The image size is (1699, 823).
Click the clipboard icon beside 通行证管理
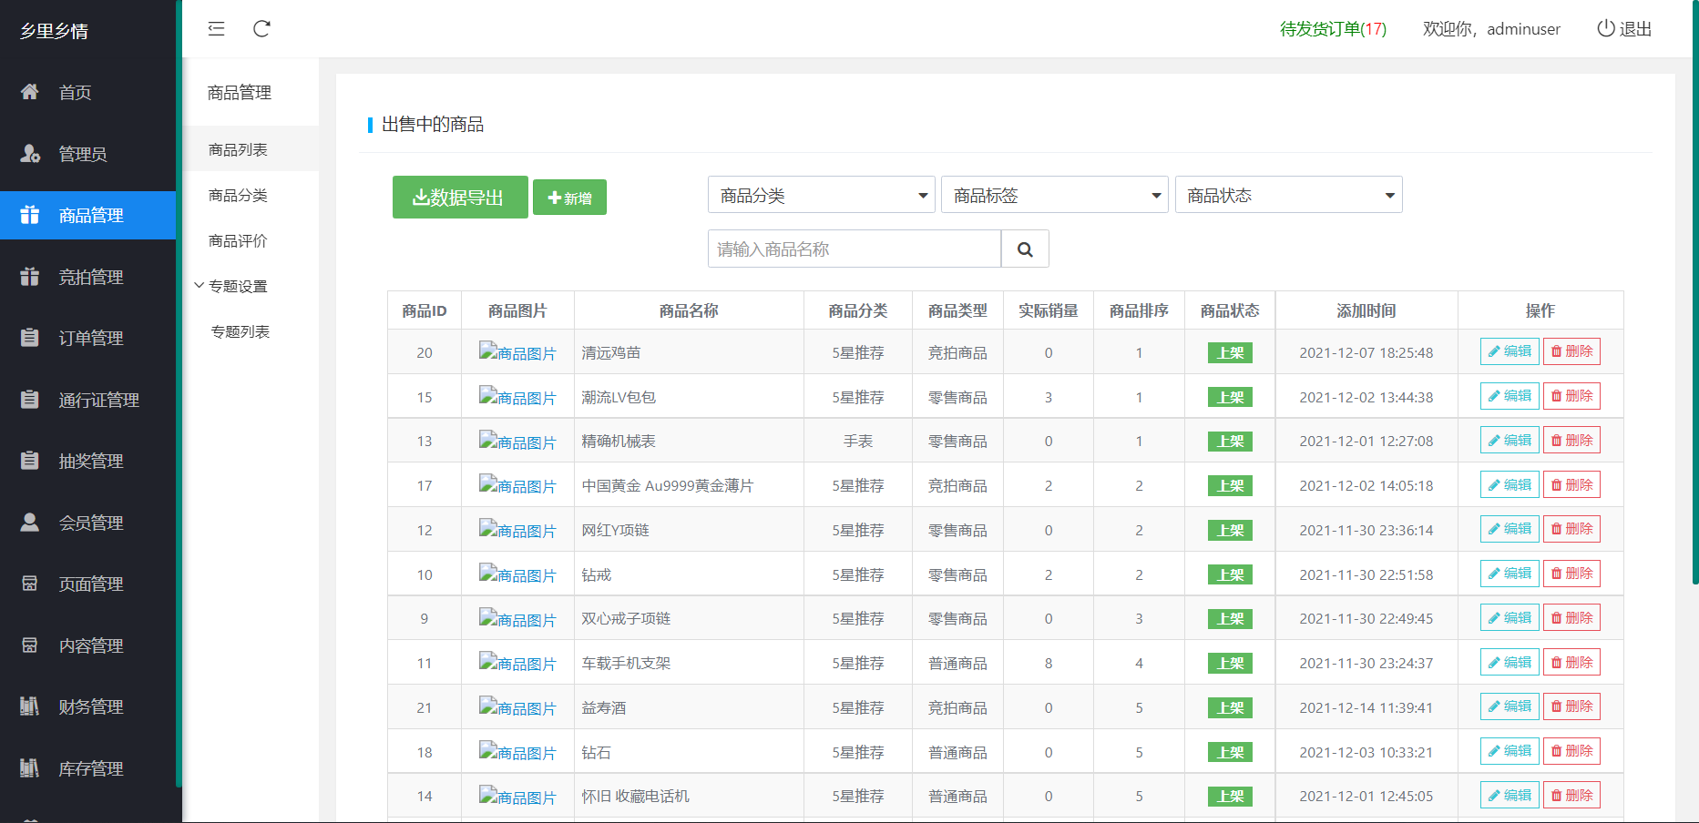[x=30, y=400]
